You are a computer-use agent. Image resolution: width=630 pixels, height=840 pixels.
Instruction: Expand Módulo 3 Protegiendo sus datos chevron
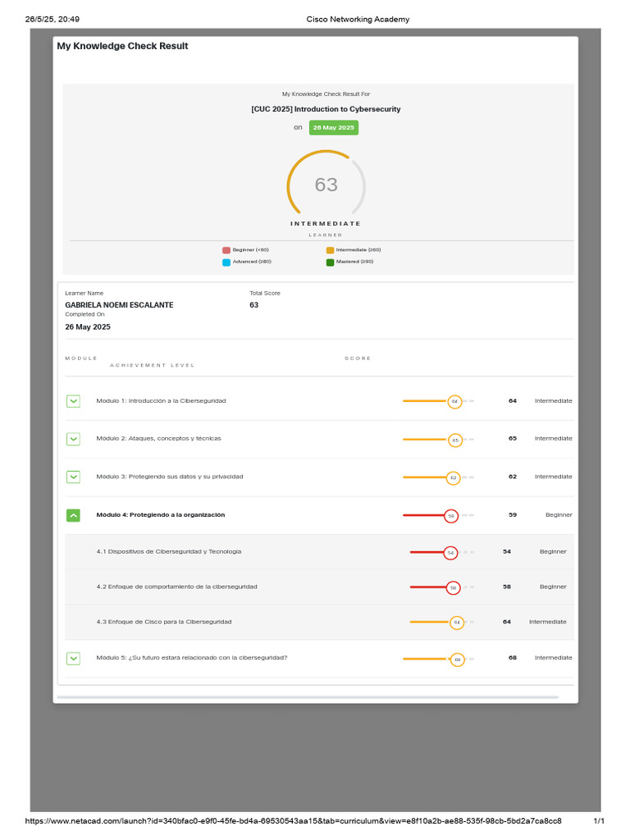pyautogui.click(x=73, y=477)
